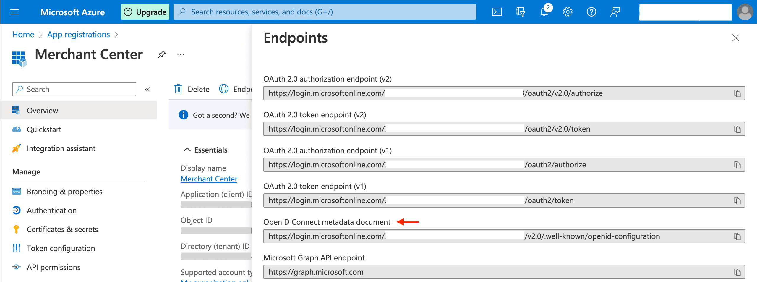Screen dimensions: 757x282
Task: Click the 'Manage' section heading
Action: click(x=26, y=172)
